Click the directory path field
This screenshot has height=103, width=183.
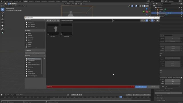pos(86,20)
